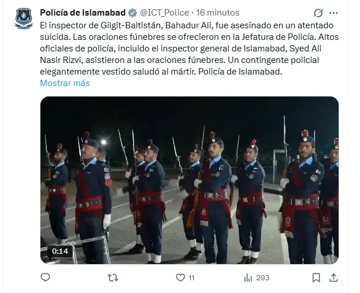Open the Policía de Islamabad account name
360x293 pixels.
click(x=83, y=13)
